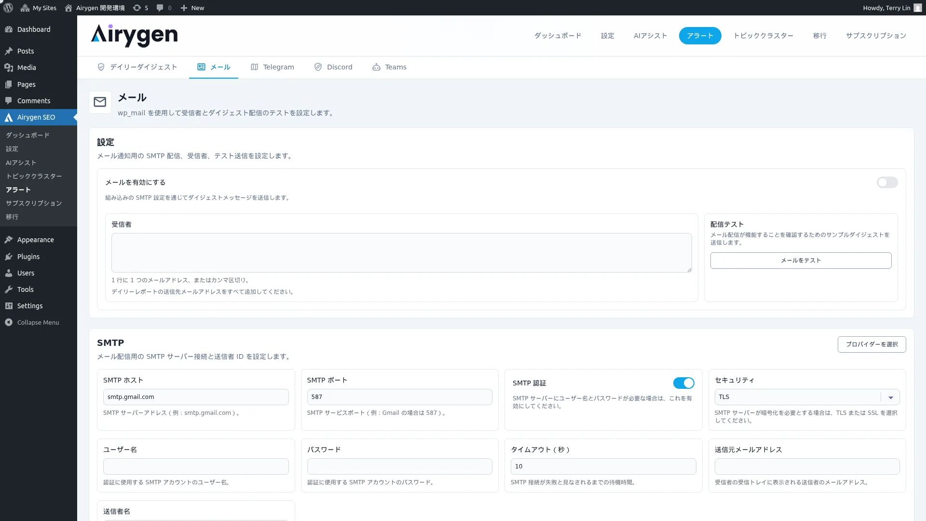Switch to the Telegram tab
This screenshot has height=521, width=926.
pos(272,67)
